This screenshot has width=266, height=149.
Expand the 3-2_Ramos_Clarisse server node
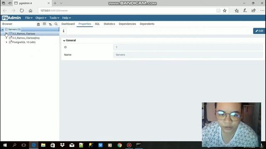(x=7, y=34)
